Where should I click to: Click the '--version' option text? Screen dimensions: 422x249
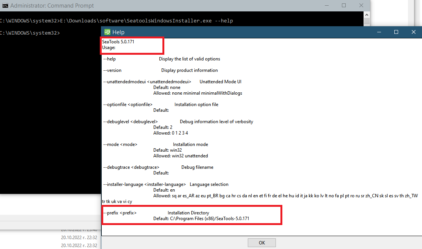[x=112, y=70]
